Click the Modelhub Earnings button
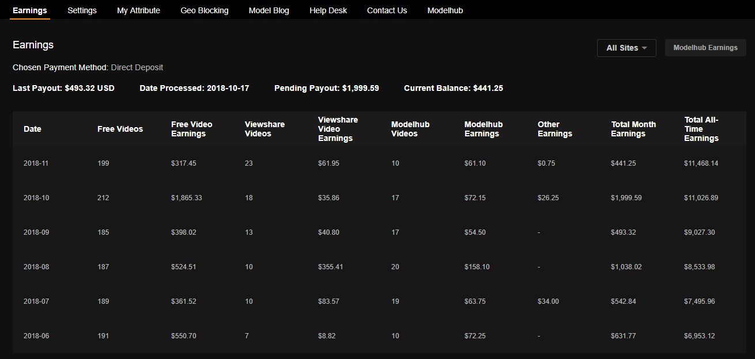Image resolution: width=755 pixels, height=359 pixels. coord(705,48)
